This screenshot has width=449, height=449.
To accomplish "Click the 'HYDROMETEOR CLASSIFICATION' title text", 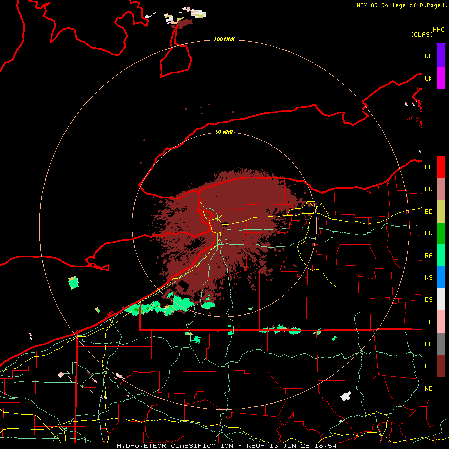I will 175,446.
